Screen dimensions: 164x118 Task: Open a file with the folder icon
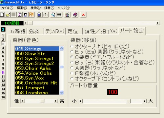[8, 15]
